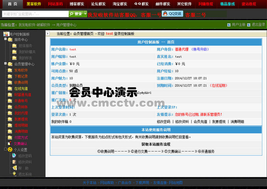The width and height of the screenshot is (267, 189).
Task: Open QQ群发 menu item
Action: (141, 4)
